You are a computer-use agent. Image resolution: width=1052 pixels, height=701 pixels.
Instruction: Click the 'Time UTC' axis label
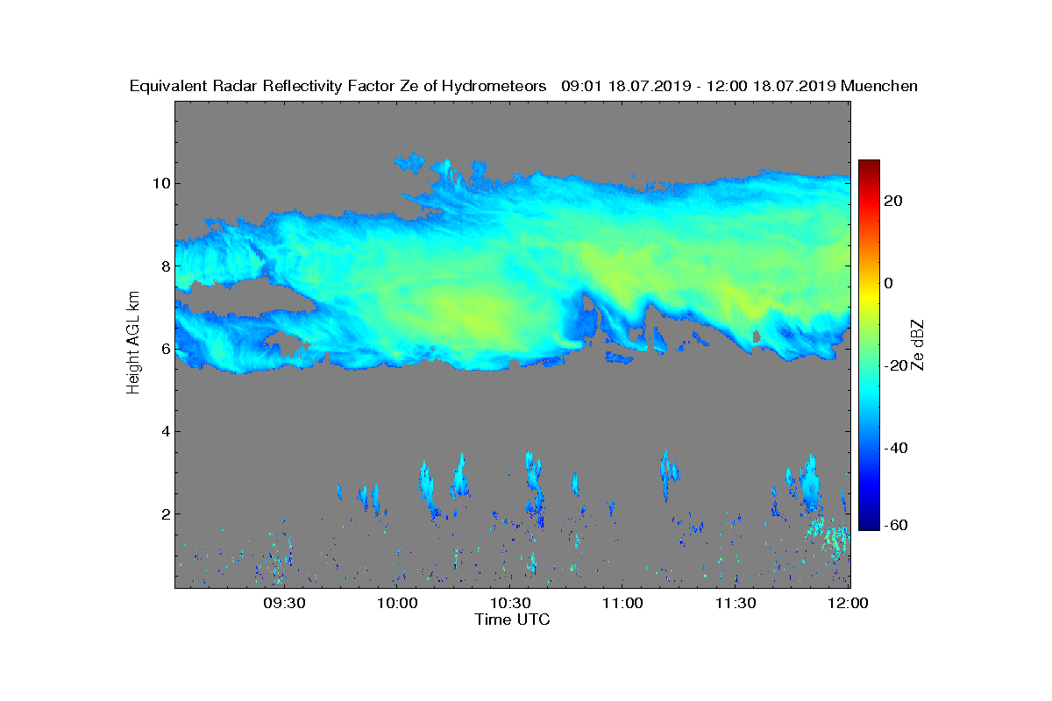pyautogui.click(x=513, y=620)
